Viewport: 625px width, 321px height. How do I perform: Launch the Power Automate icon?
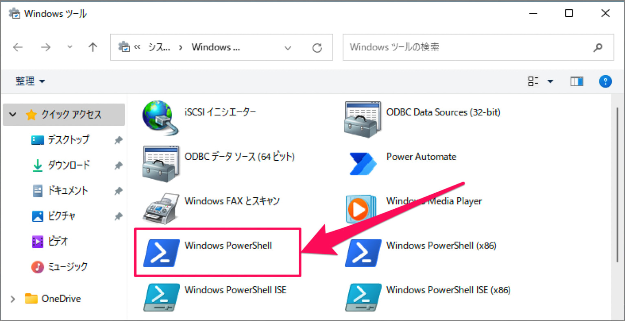coord(363,164)
